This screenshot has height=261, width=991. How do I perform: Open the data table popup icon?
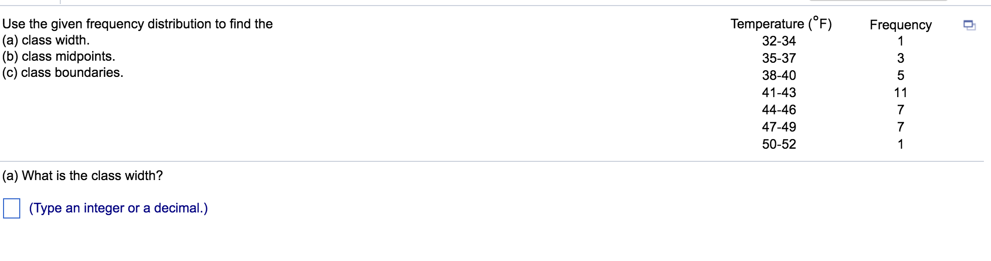pos(969,25)
